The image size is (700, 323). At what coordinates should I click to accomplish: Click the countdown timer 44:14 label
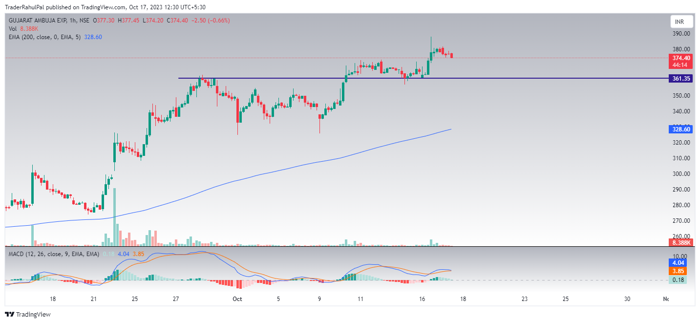click(681, 65)
